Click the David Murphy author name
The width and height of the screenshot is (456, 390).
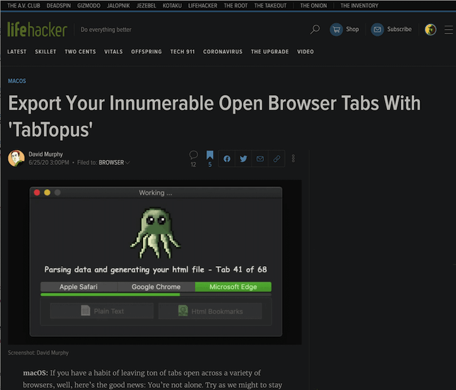click(x=46, y=154)
